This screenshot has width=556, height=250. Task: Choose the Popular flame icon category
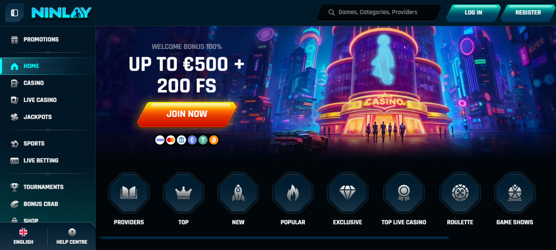(x=293, y=192)
